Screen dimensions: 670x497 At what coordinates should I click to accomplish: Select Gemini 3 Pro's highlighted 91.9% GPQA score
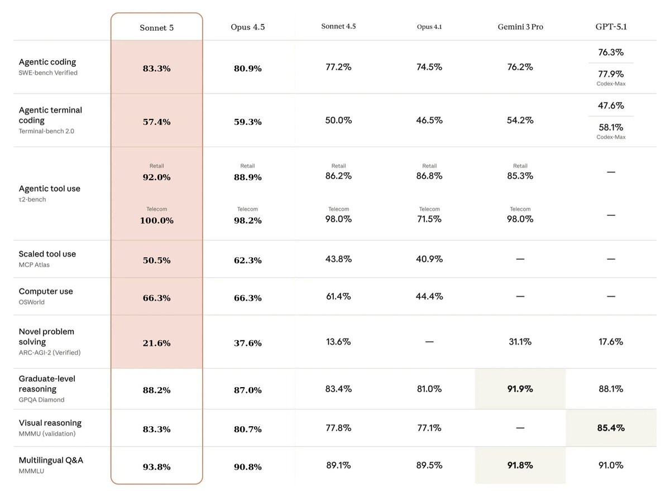tap(520, 389)
